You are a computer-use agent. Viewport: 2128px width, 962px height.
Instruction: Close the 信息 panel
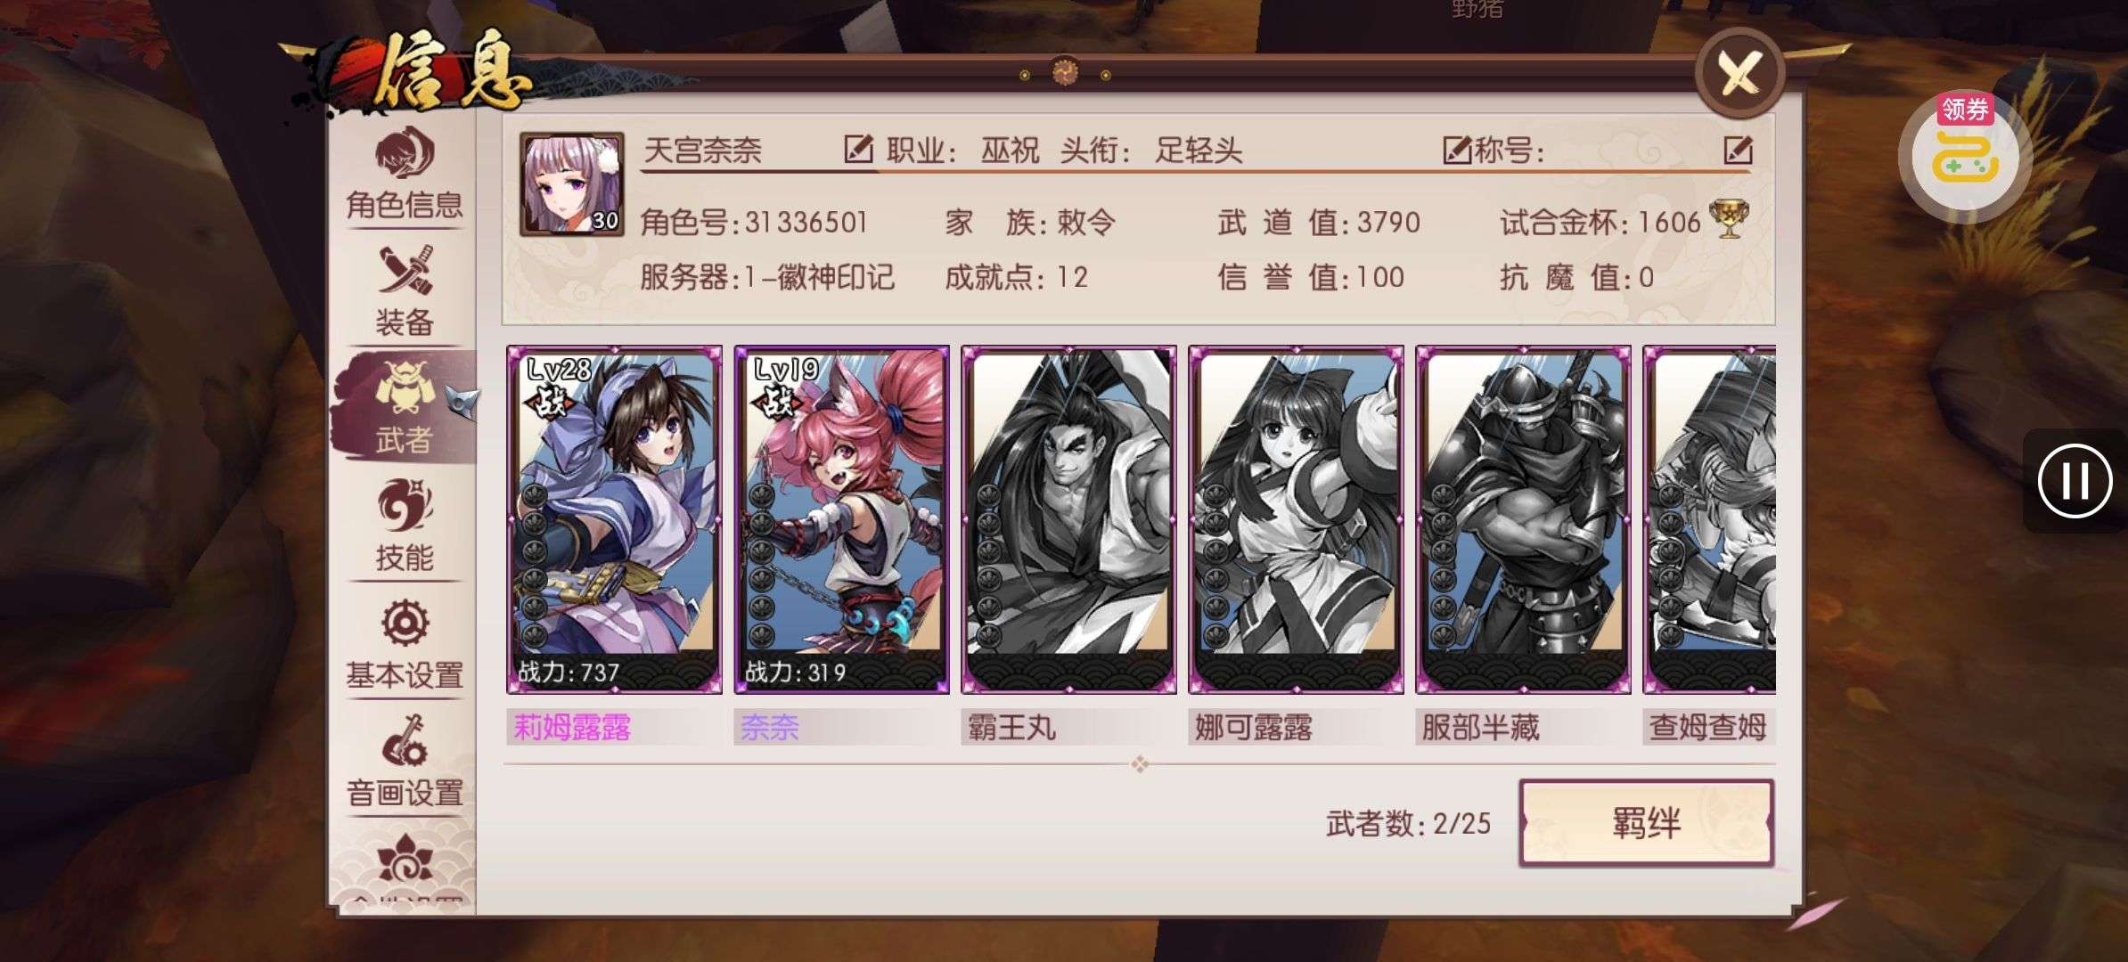1739,73
